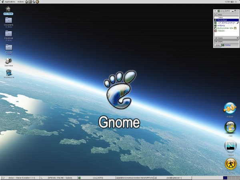
Task: Launch the green film clapper Xine icon
Action: point(230,127)
